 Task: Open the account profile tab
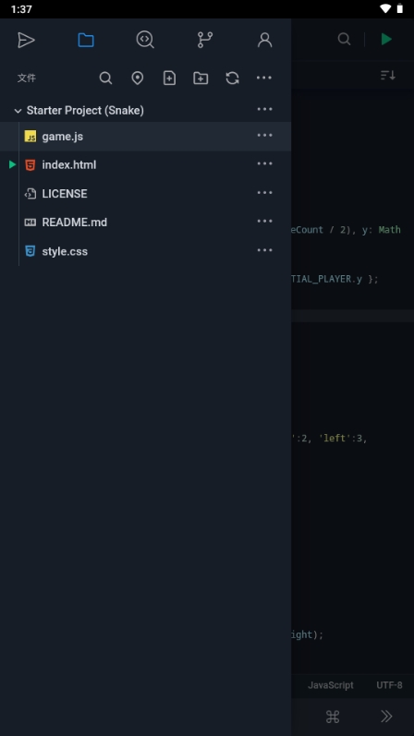(x=265, y=40)
